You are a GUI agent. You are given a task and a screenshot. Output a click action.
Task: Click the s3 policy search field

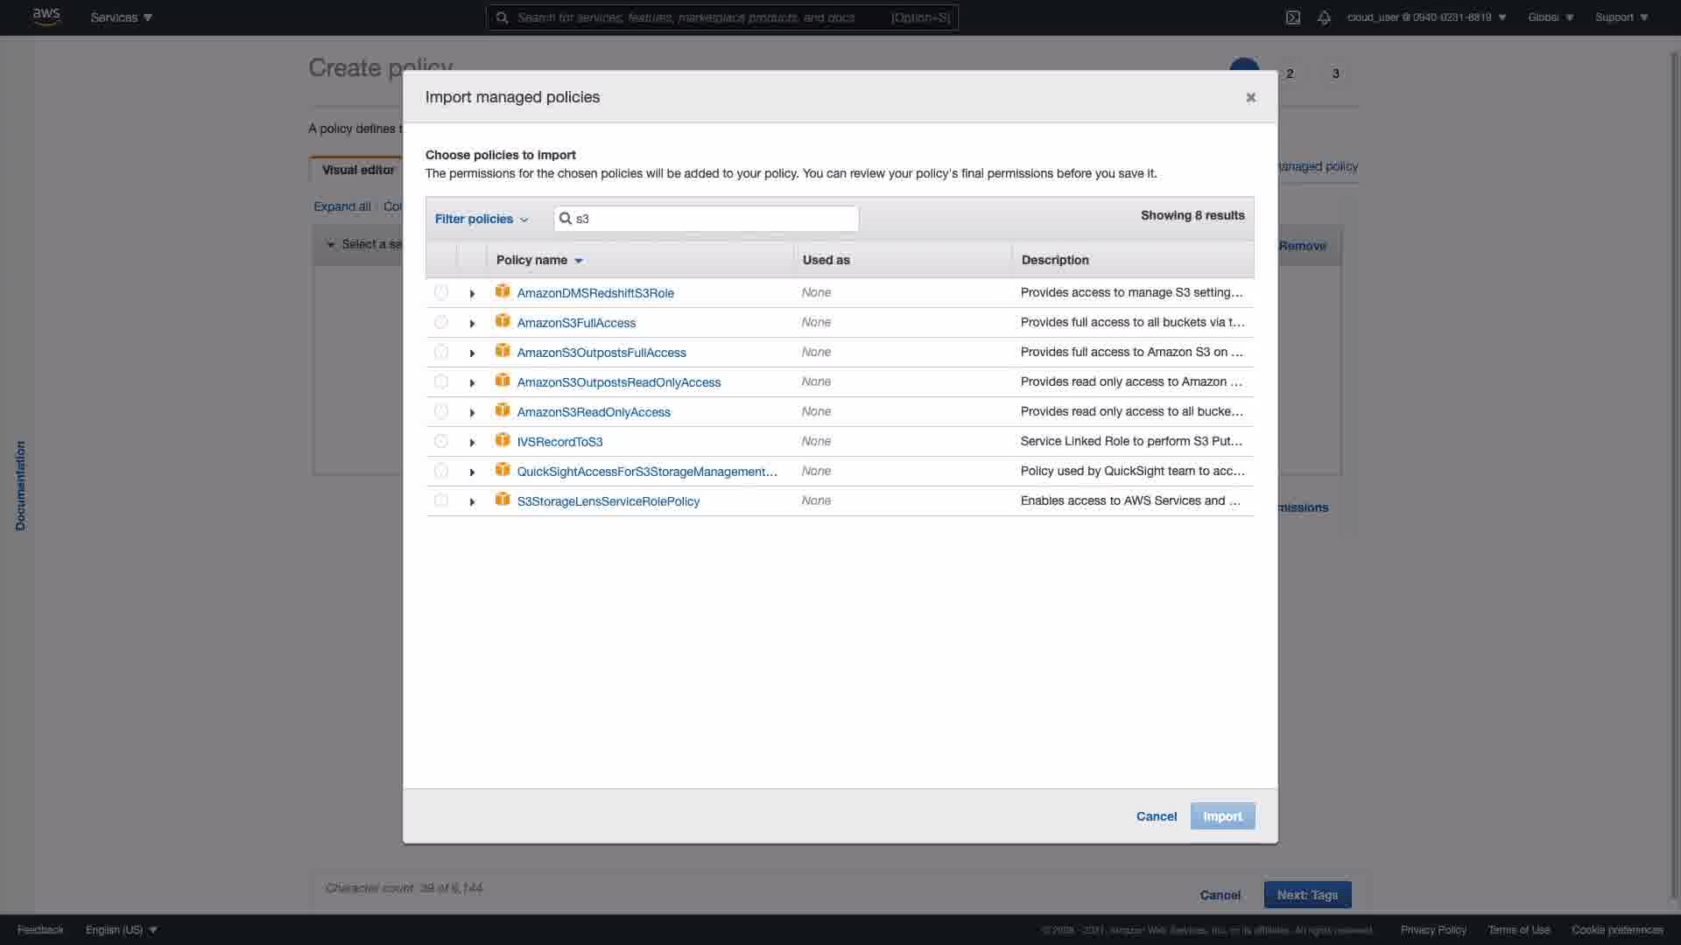(714, 219)
